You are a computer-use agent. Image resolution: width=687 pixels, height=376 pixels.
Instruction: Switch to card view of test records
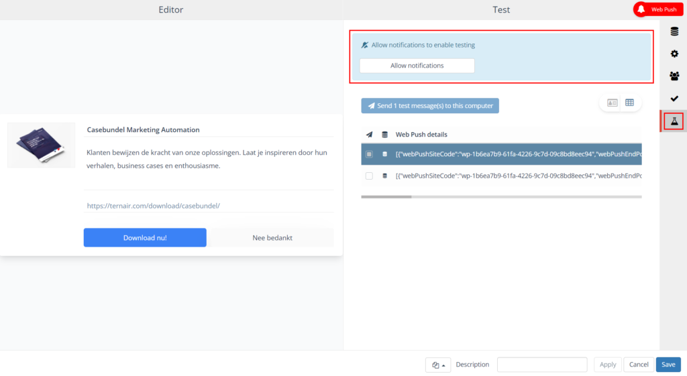click(612, 103)
